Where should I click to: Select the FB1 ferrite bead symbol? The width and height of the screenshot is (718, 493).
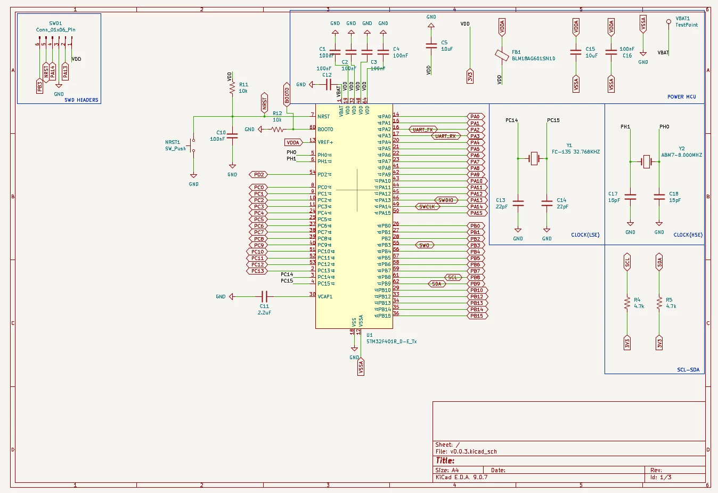click(502, 55)
